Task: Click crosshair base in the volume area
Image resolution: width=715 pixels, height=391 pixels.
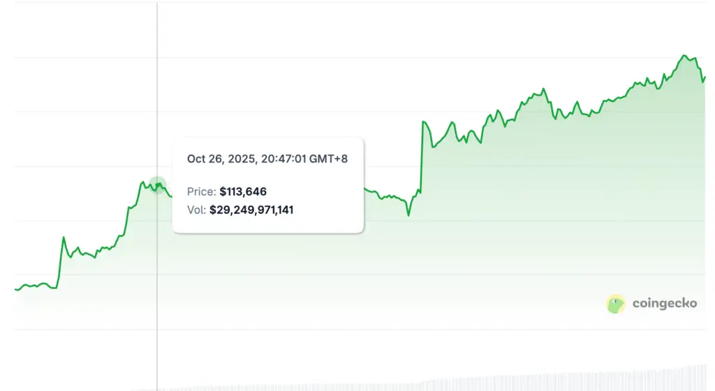Action: (x=157, y=385)
